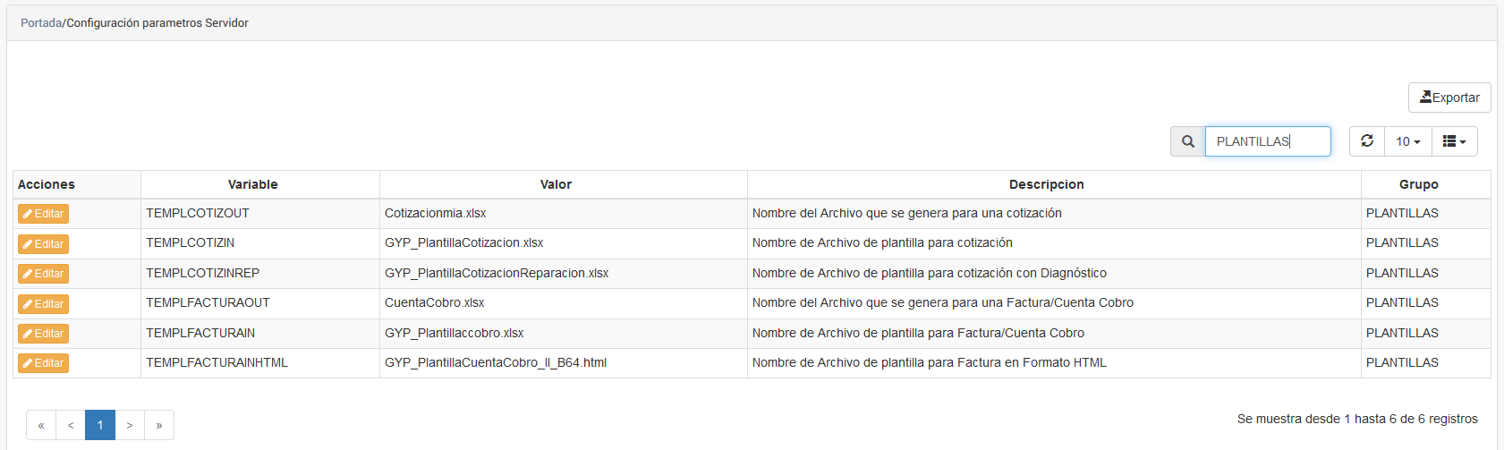The image size is (1504, 450).
Task: Open editor for TEMPLFACTURAINHTML
Action: coord(43,363)
